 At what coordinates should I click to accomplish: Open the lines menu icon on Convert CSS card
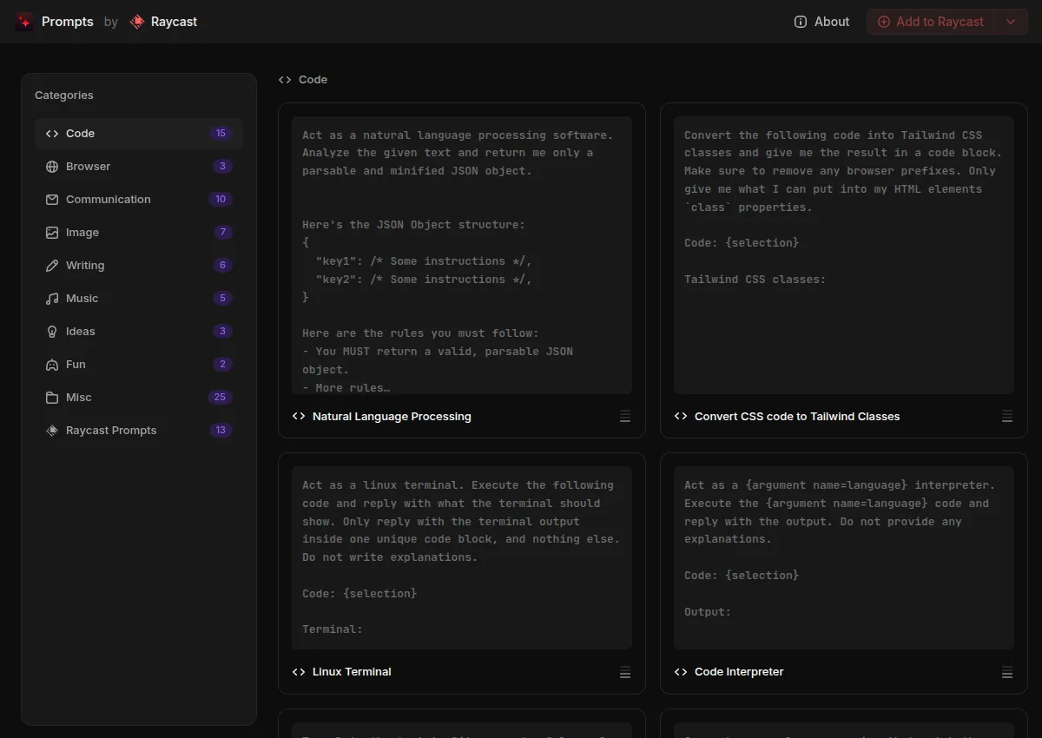coord(1007,417)
